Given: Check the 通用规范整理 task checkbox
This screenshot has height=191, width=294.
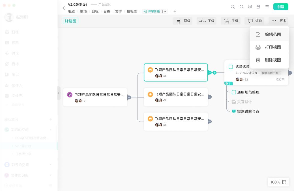Looking at the screenshot, I should 234,92.
